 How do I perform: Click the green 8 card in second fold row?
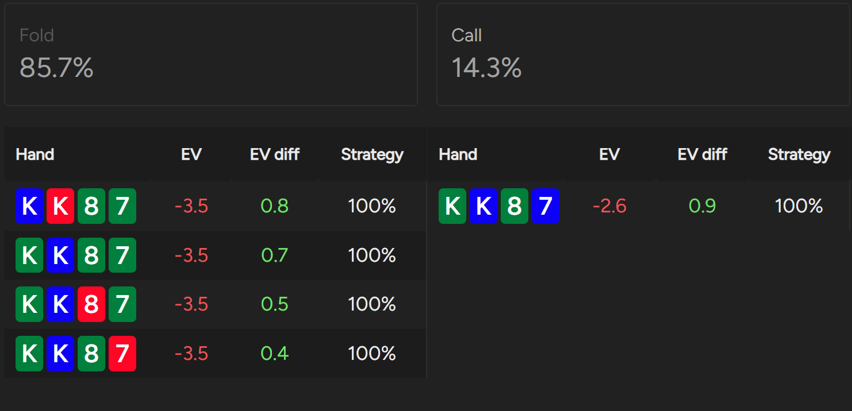coord(91,255)
